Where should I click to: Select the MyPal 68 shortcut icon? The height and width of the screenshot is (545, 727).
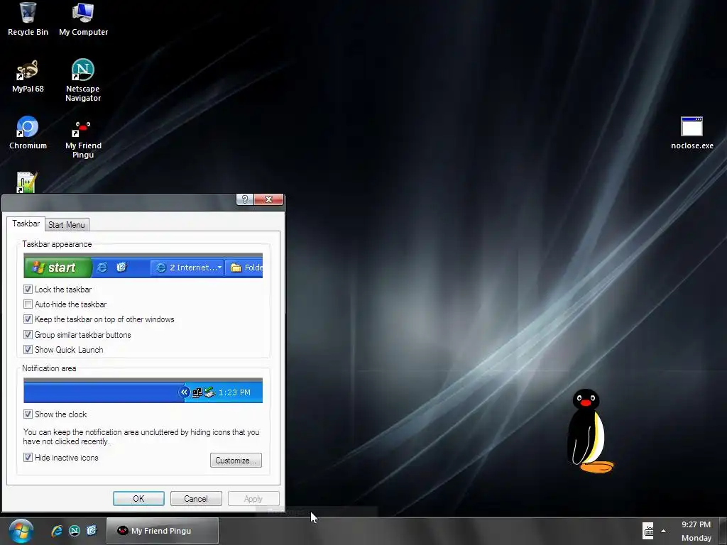point(28,77)
